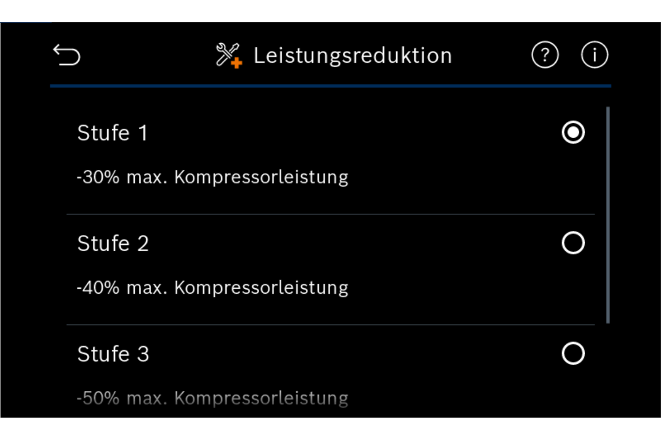Tap the Stufe 3 label
Screen dimensions: 662x441
(x=113, y=354)
